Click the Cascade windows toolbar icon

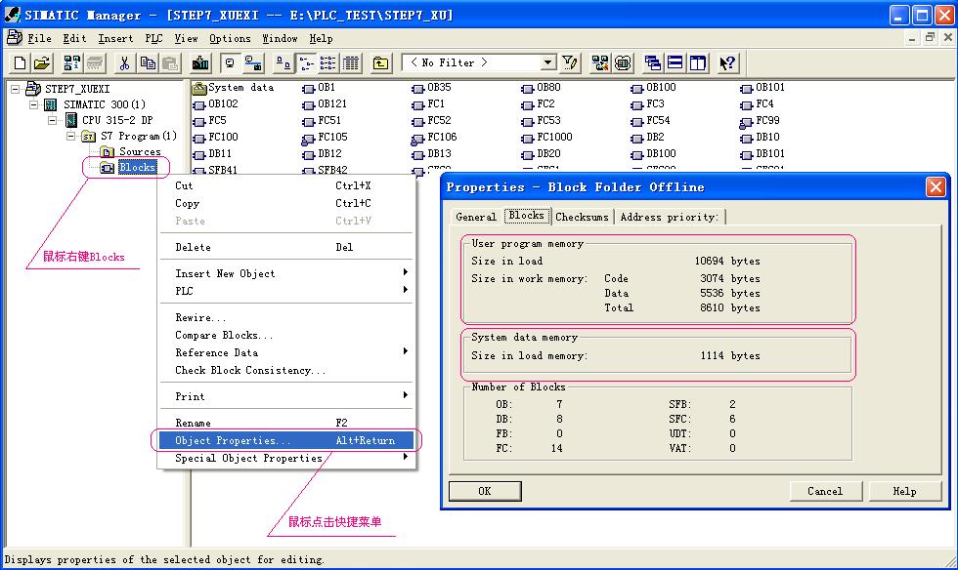tap(653, 62)
